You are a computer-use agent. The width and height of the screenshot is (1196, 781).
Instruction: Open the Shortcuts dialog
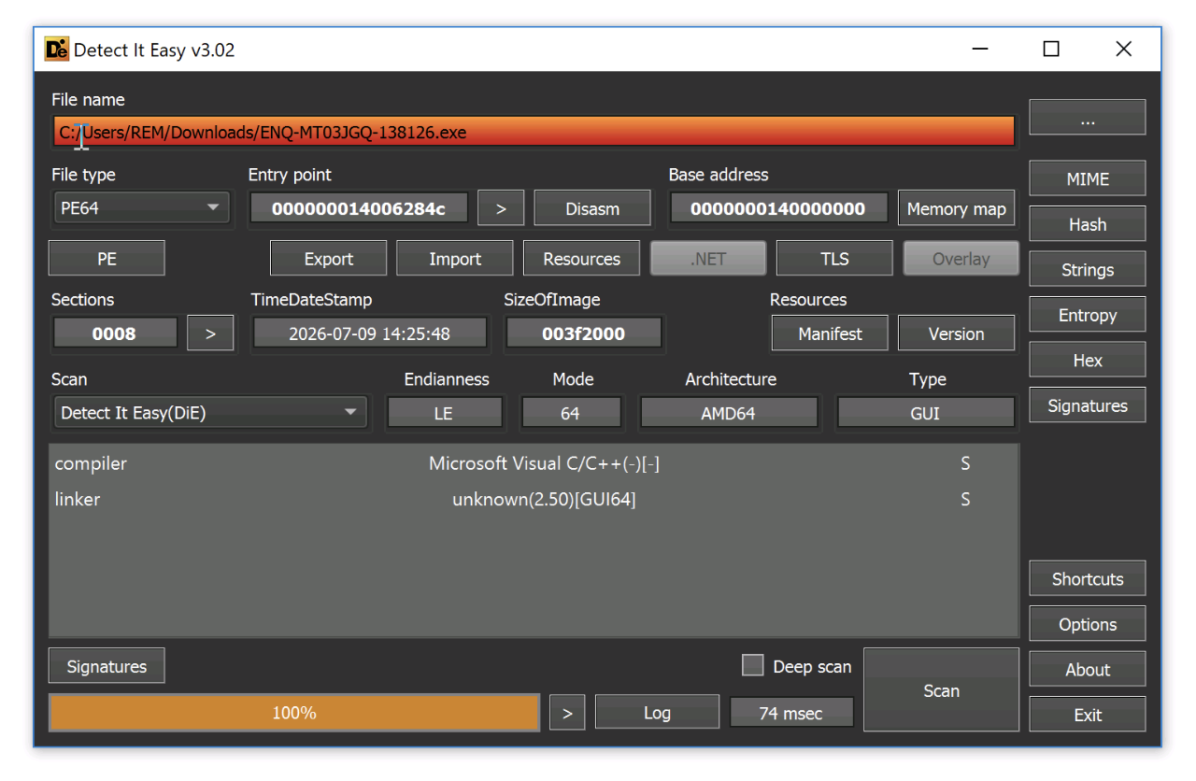[x=1088, y=579]
